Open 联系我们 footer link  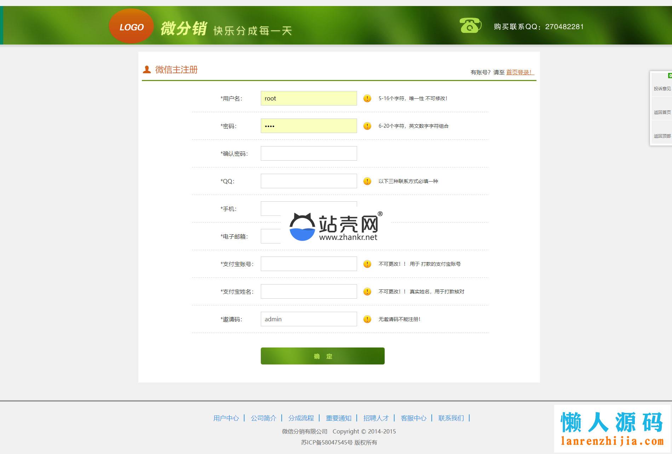[451, 418]
